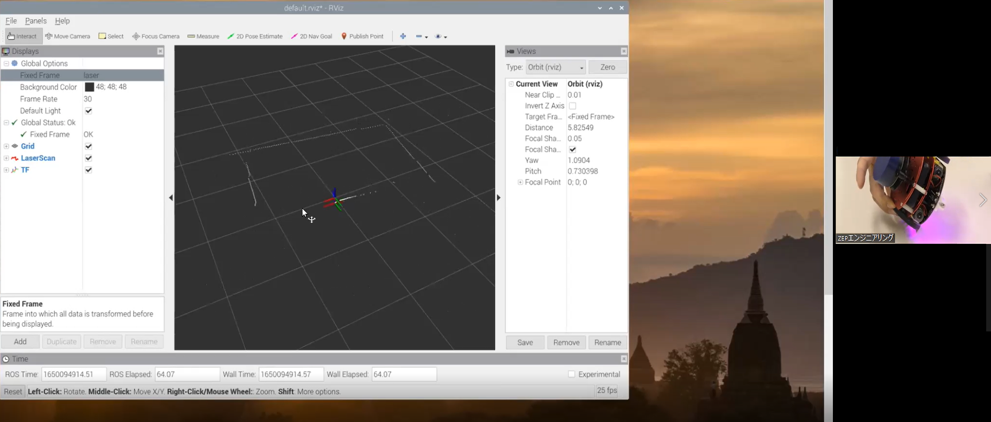Click the blue plus add-tool icon
The width and height of the screenshot is (991, 422).
403,36
